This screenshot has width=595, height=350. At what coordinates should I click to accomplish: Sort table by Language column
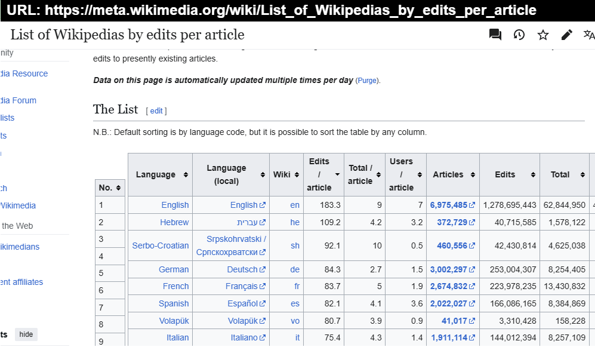(x=160, y=174)
